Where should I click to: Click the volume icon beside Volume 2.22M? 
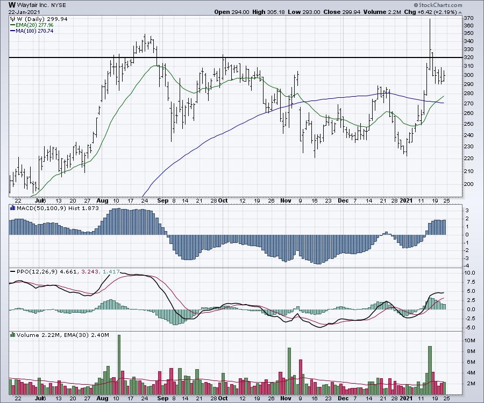pyautogui.click(x=13, y=335)
